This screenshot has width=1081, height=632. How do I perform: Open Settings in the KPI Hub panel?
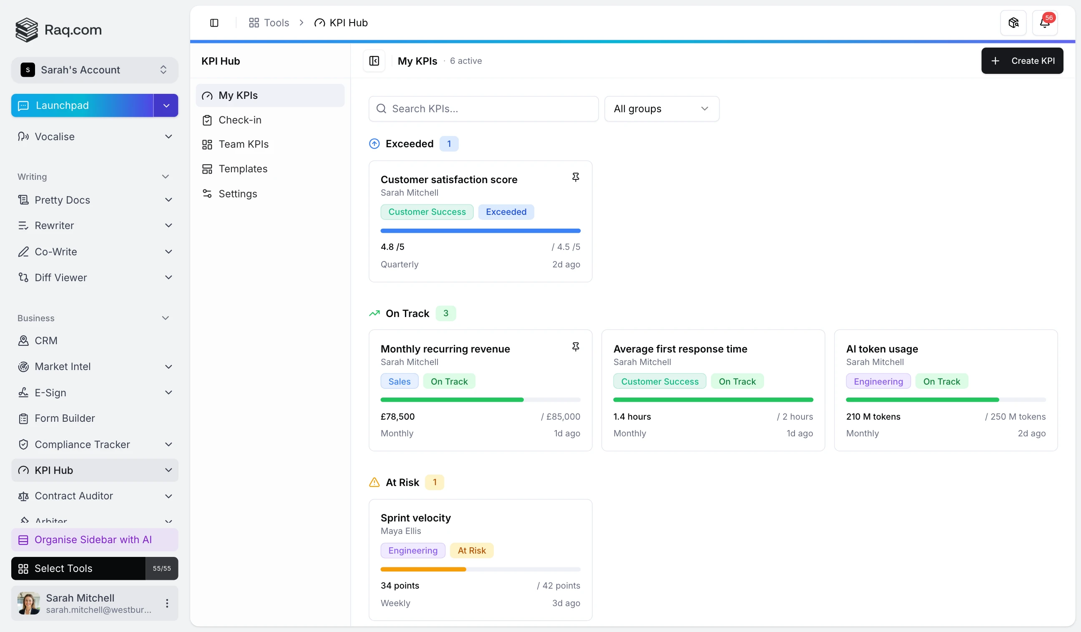238,194
